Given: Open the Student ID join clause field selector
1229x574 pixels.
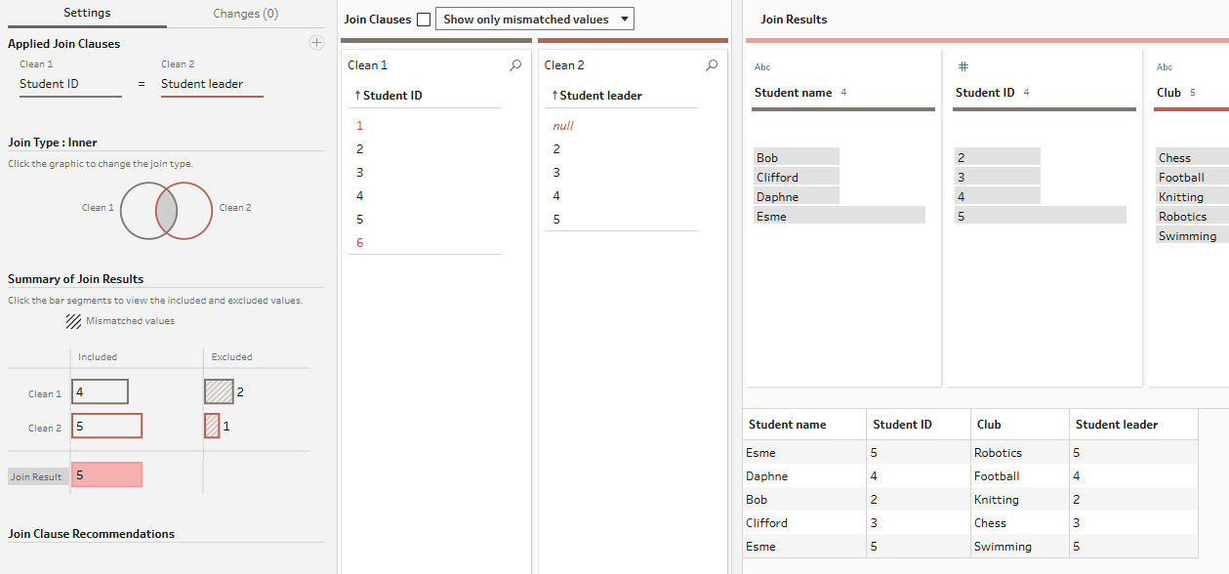Looking at the screenshot, I should [x=70, y=84].
